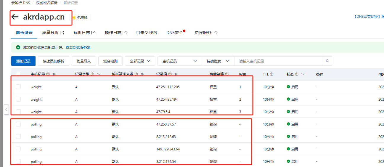Click weight value 2 in 47.254.95.194 row
384x167 pixels.
pyautogui.click(x=240, y=99)
